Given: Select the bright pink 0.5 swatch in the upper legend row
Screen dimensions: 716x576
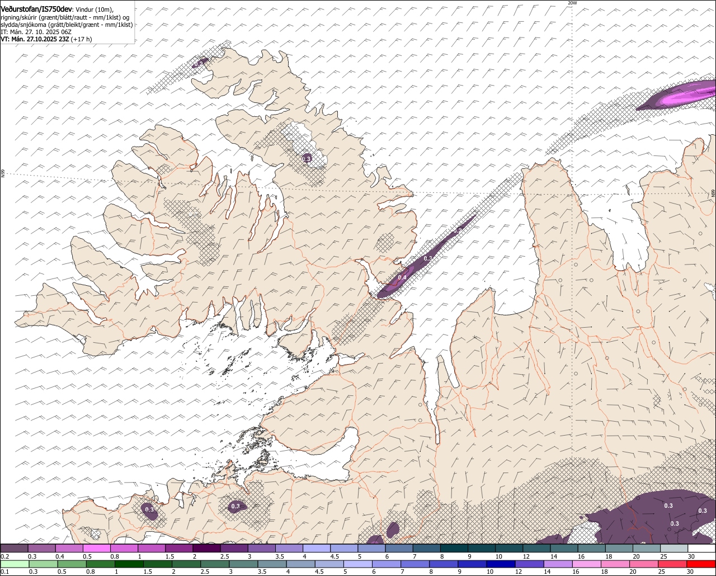Looking at the screenshot, I should 96,548.
